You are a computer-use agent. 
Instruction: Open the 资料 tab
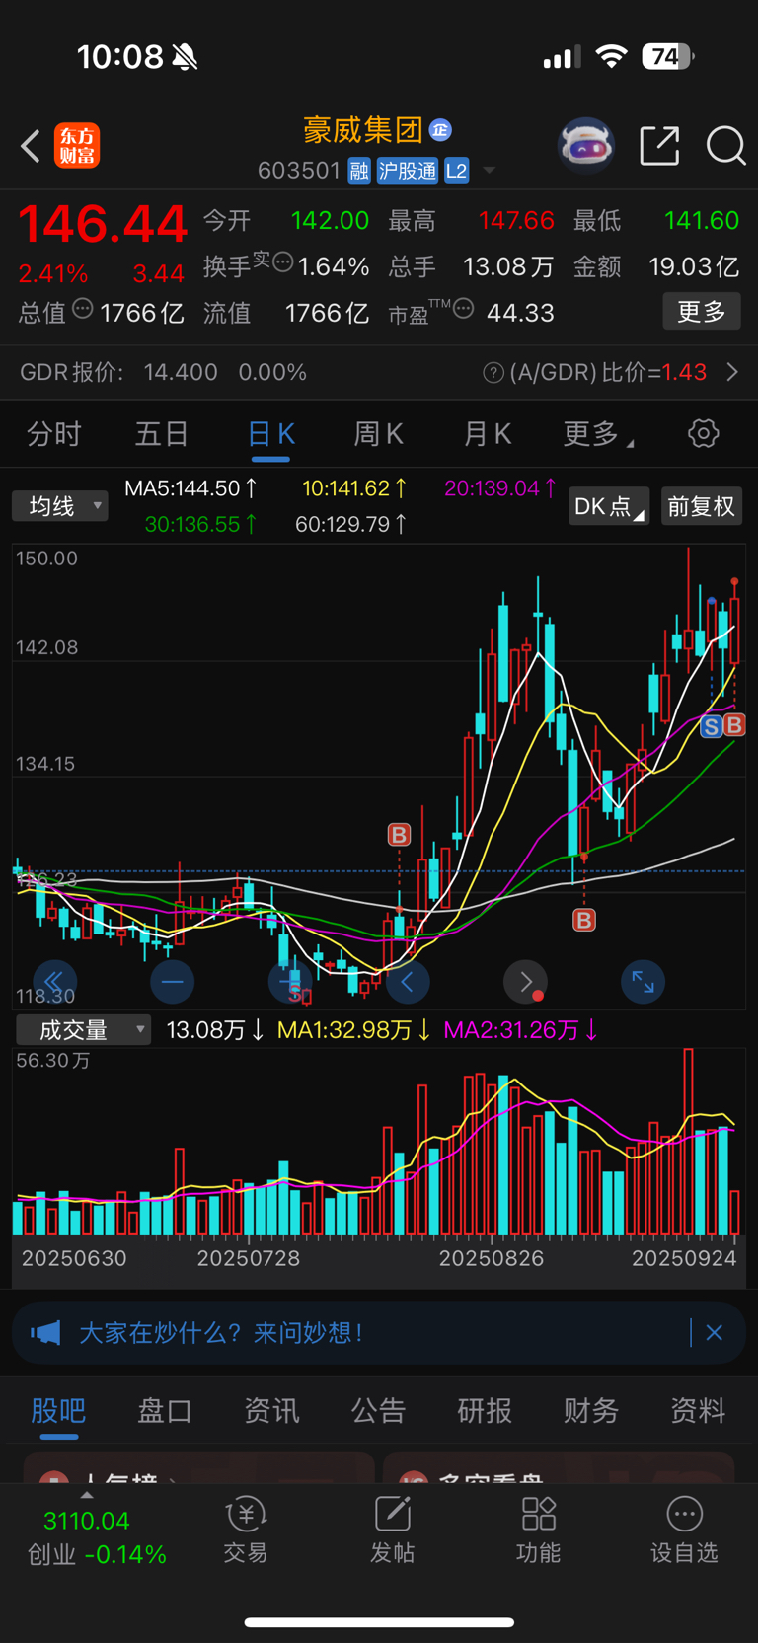[x=698, y=1410]
